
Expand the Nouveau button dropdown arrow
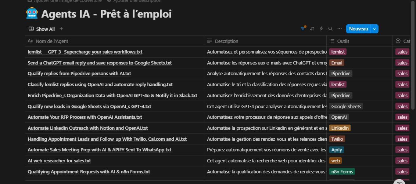click(374, 29)
